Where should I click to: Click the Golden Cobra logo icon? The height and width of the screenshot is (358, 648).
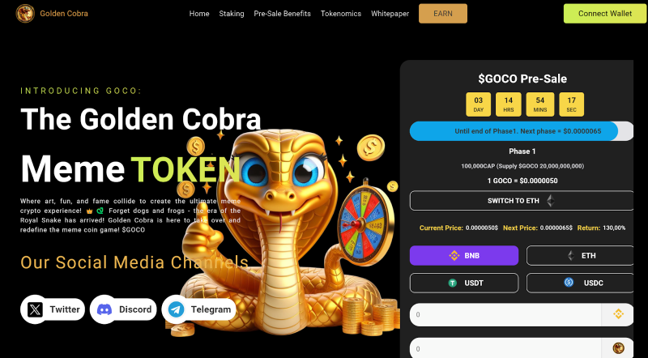(x=25, y=14)
